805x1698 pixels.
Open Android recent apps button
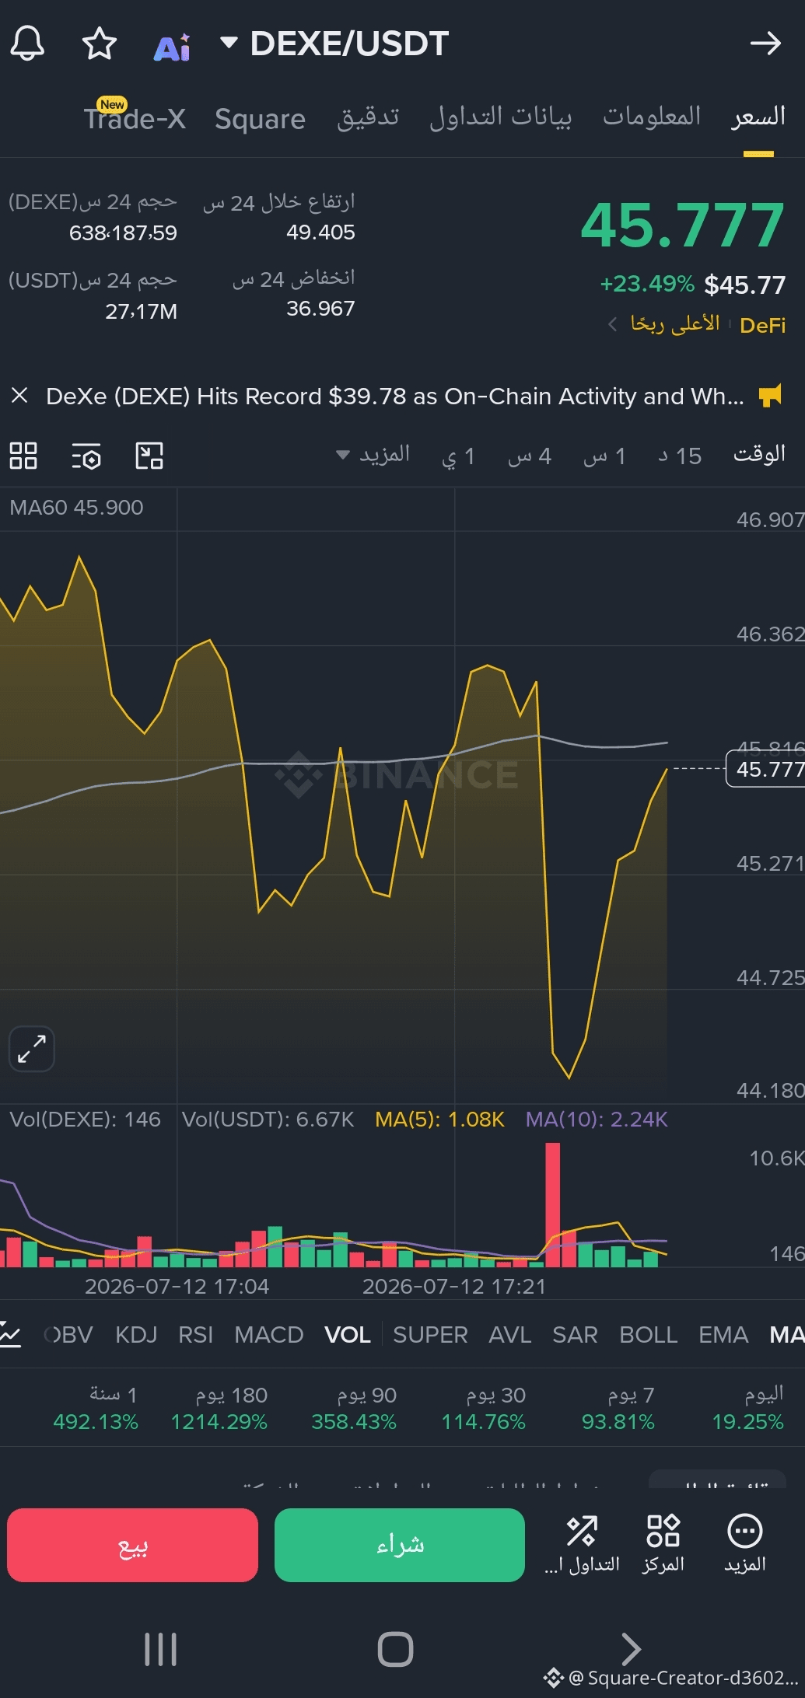pos(161,1649)
